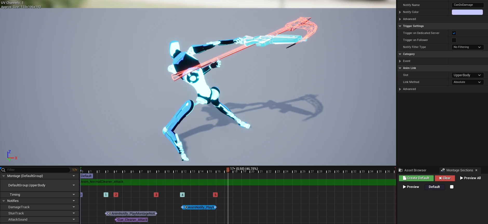Open the Link Method dropdown
Screen dimensions: 488x224
point(467,82)
